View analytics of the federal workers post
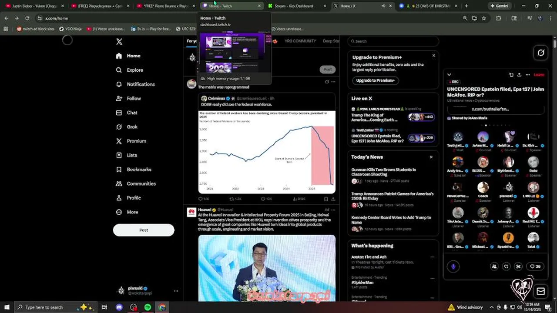This screenshot has width=557, height=313. point(298,199)
